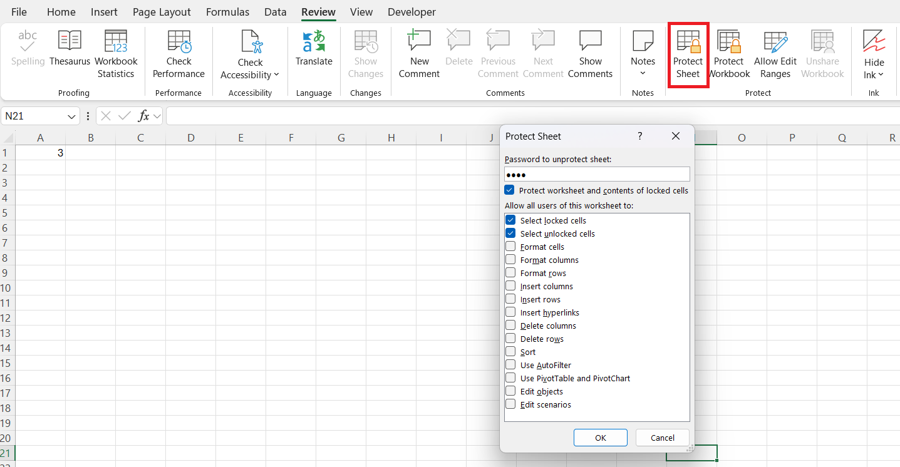900x467 pixels.
Task: Switch to Home tab
Action: point(61,12)
